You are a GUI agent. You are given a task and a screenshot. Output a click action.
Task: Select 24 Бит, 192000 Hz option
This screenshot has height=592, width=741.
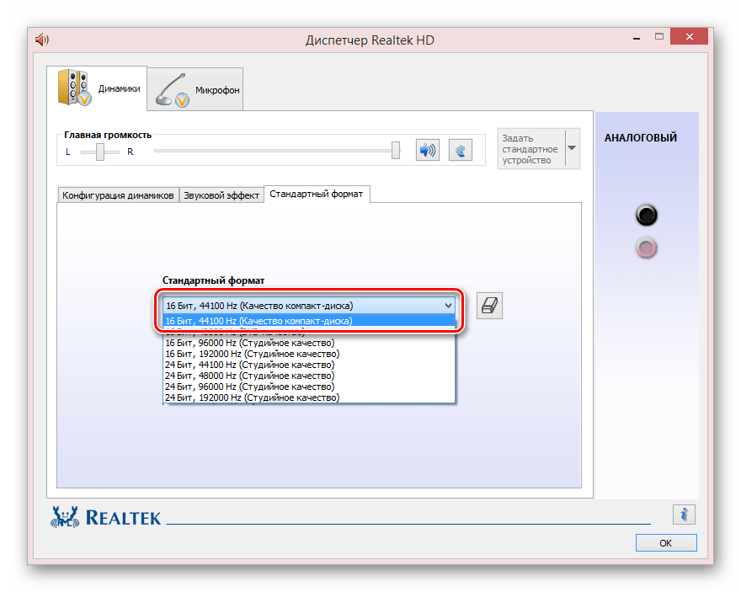coord(309,397)
